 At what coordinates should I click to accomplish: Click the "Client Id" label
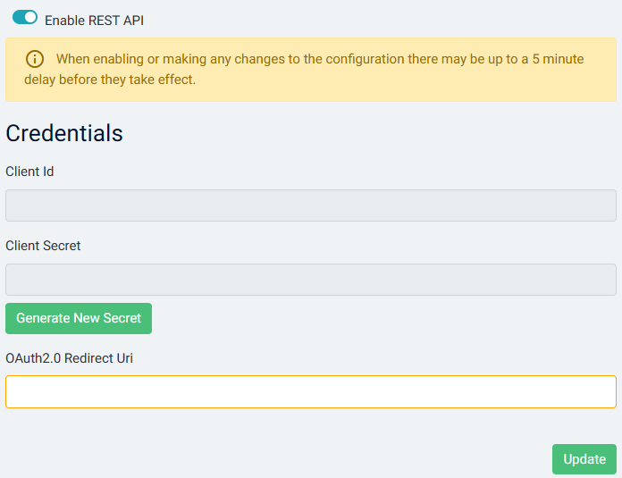[29, 172]
